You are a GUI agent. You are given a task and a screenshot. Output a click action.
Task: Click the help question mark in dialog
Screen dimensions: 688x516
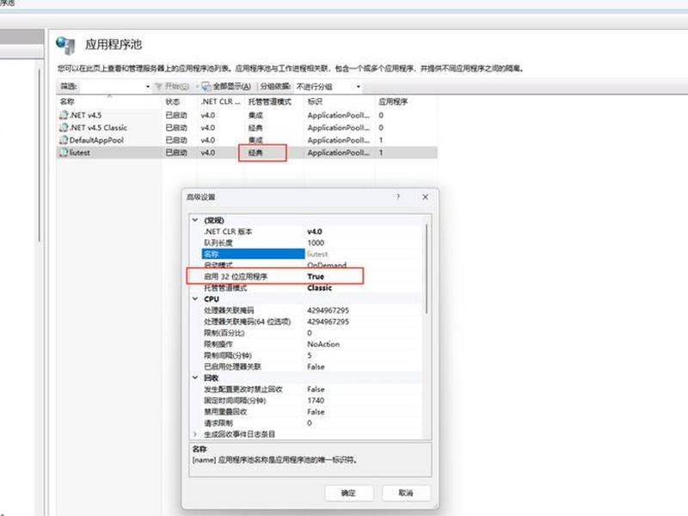(398, 197)
